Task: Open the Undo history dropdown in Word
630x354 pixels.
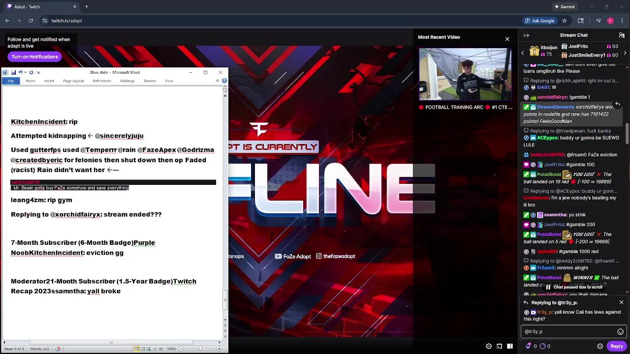Action: click(x=25, y=72)
